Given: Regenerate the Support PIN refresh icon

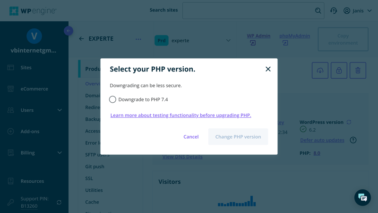Looking at the screenshot, I should pos(59,202).
